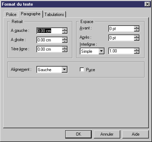Image resolution: width=152 pixels, height=142 pixels.
Task: Focus the Avant spacing input field
Action: pos(121,29)
